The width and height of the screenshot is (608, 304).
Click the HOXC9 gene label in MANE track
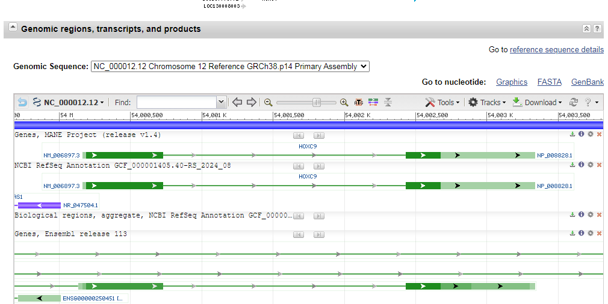point(308,146)
